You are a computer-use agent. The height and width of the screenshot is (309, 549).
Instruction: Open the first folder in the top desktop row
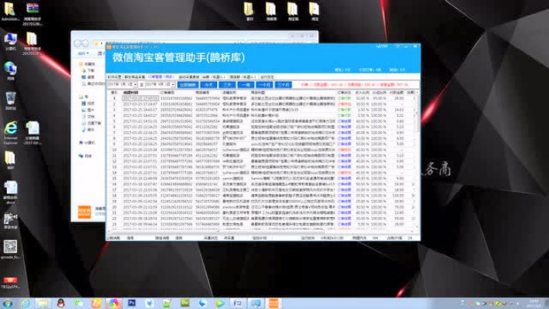pyautogui.click(x=249, y=12)
